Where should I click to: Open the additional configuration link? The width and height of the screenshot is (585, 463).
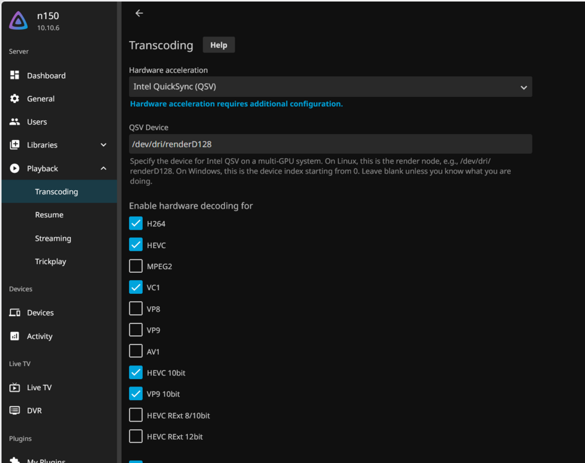click(x=236, y=104)
